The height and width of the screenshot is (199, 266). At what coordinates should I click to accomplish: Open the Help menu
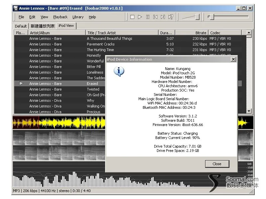(92, 17)
